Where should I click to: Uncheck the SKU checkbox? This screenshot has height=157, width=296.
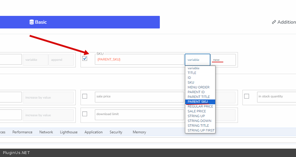click(85, 58)
